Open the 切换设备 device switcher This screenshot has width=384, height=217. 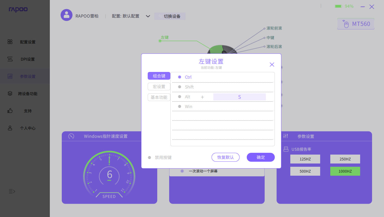[170, 16]
